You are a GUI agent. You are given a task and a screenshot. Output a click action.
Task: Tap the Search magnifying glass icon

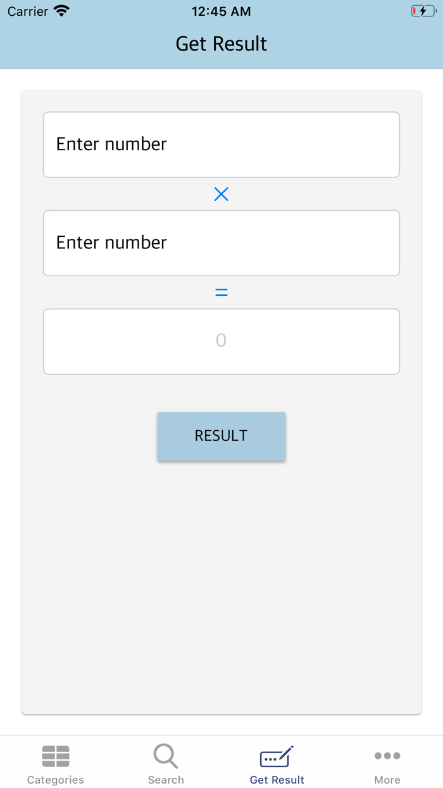click(166, 756)
